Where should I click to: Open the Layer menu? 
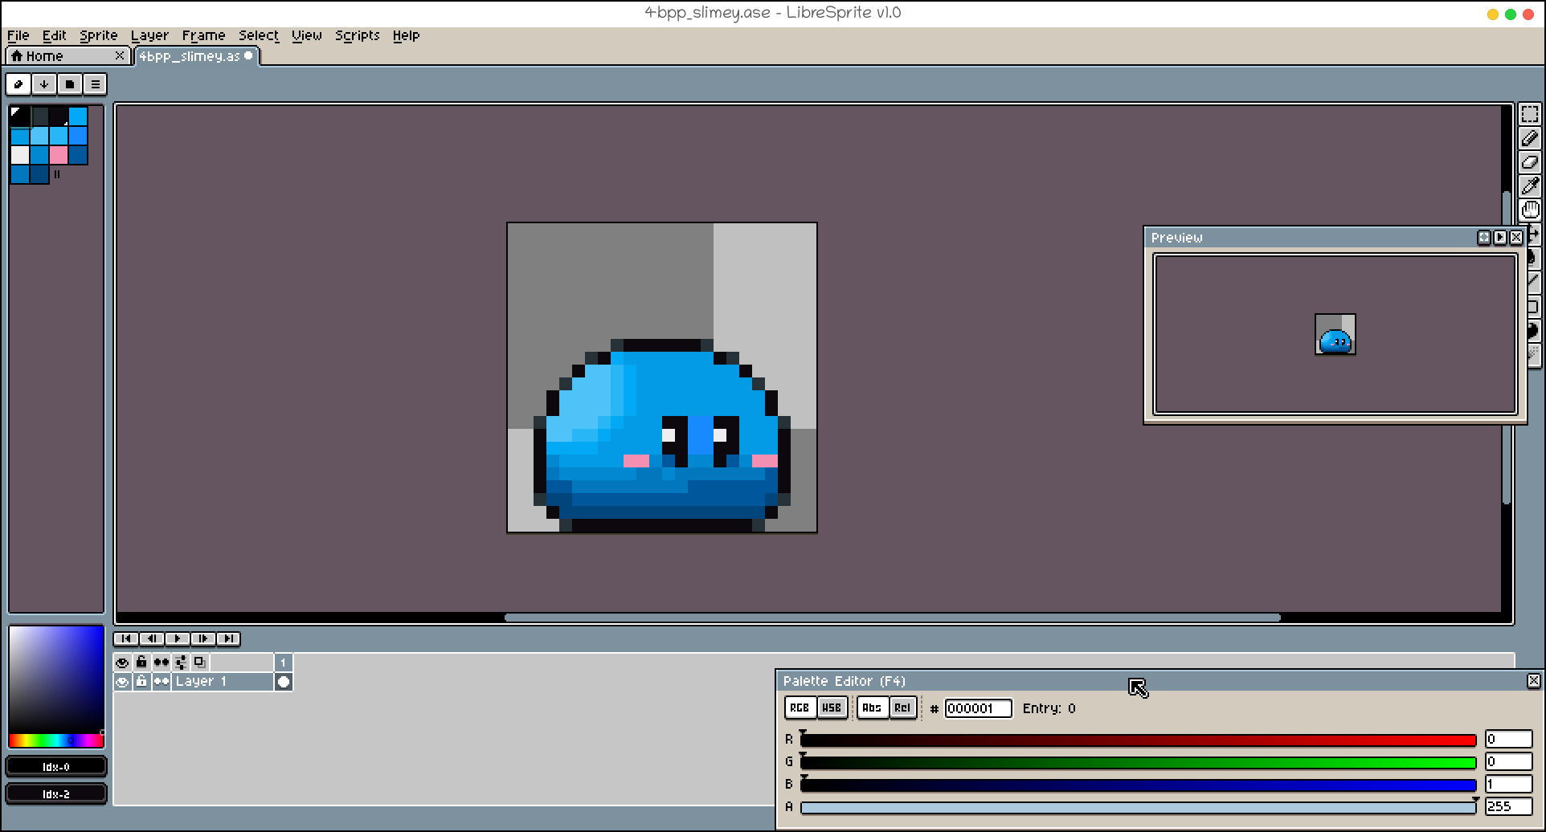149,35
